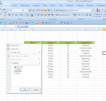The height and width of the screenshot is (101, 106).
Task: Click the Decrease Indent icon
Action: pyautogui.click(x=49, y=15)
